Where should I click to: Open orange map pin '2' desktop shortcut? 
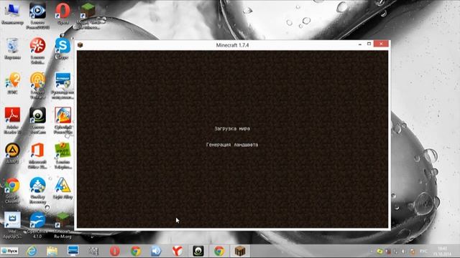coord(12,83)
